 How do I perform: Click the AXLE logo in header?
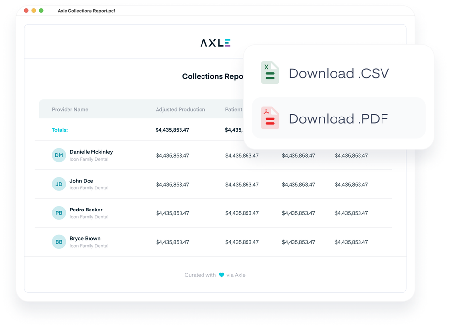(x=215, y=43)
